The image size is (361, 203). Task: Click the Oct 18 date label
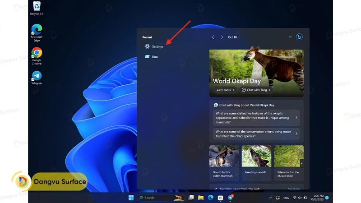(x=232, y=37)
